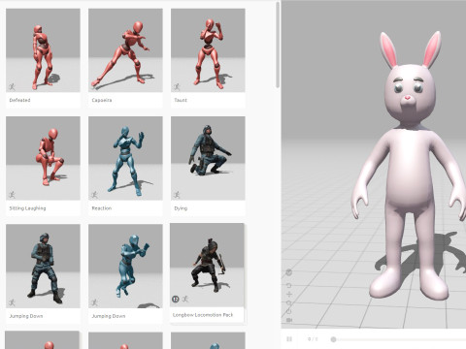This screenshot has width=466, height=349.
Task: Click the "Capoeira" label text
Action: pyautogui.click(x=102, y=100)
